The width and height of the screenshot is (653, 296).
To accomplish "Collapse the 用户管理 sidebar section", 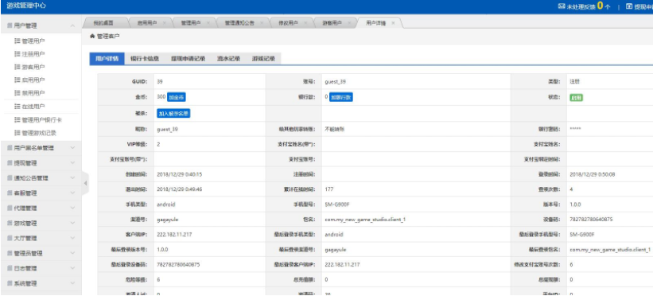I will [x=73, y=25].
